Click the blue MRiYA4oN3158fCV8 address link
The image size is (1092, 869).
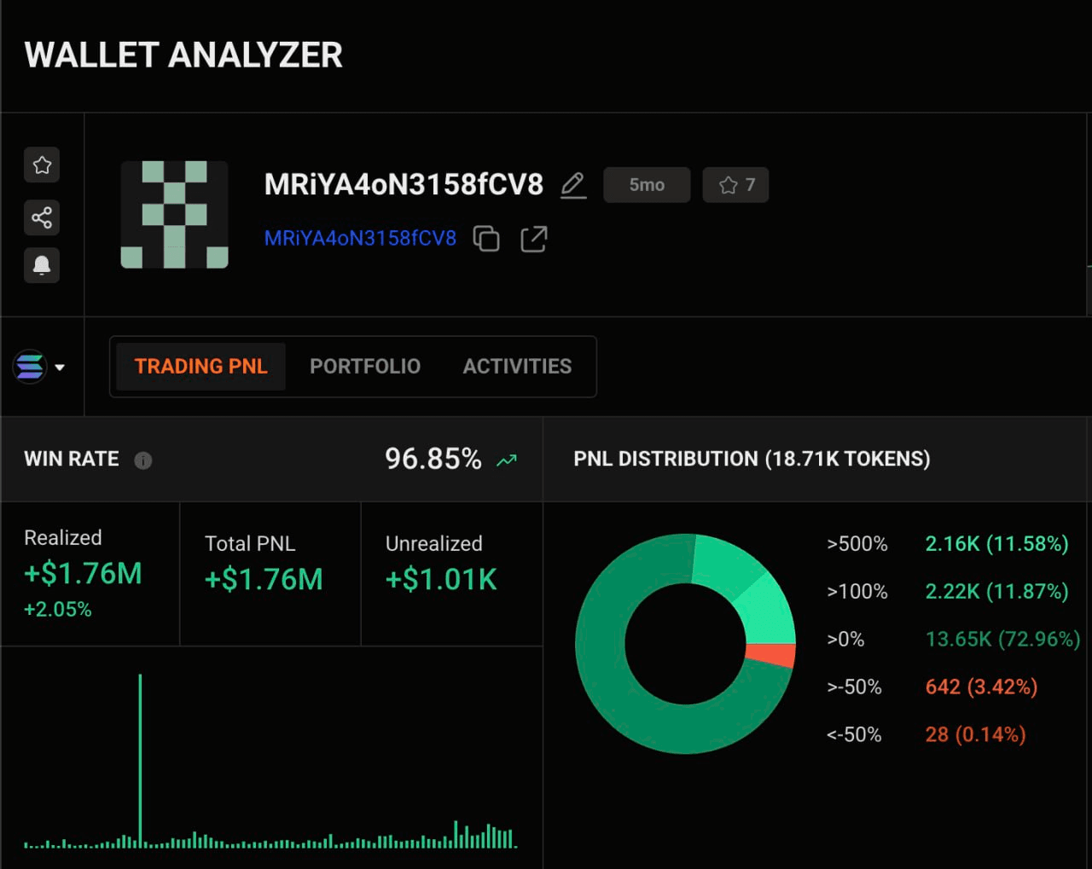[360, 239]
